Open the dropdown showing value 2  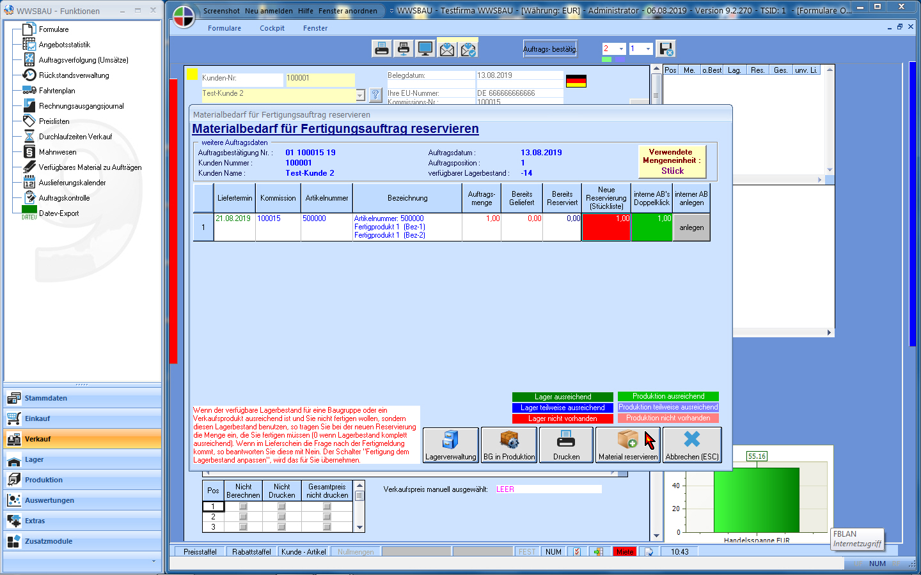click(x=621, y=49)
